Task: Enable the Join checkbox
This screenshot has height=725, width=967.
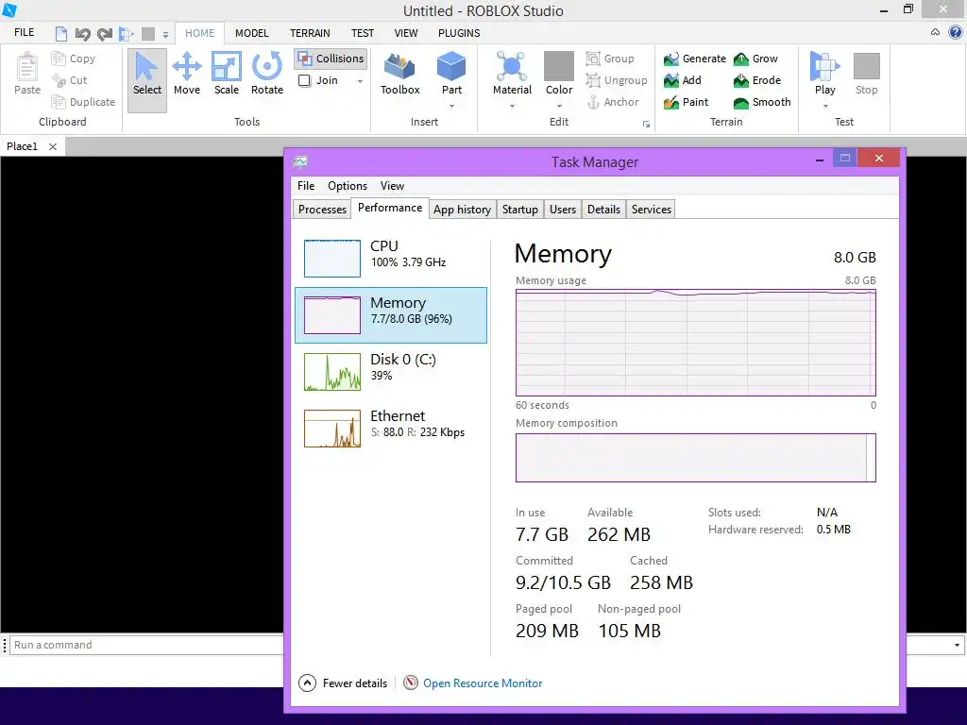Action: tap(304, 80)
